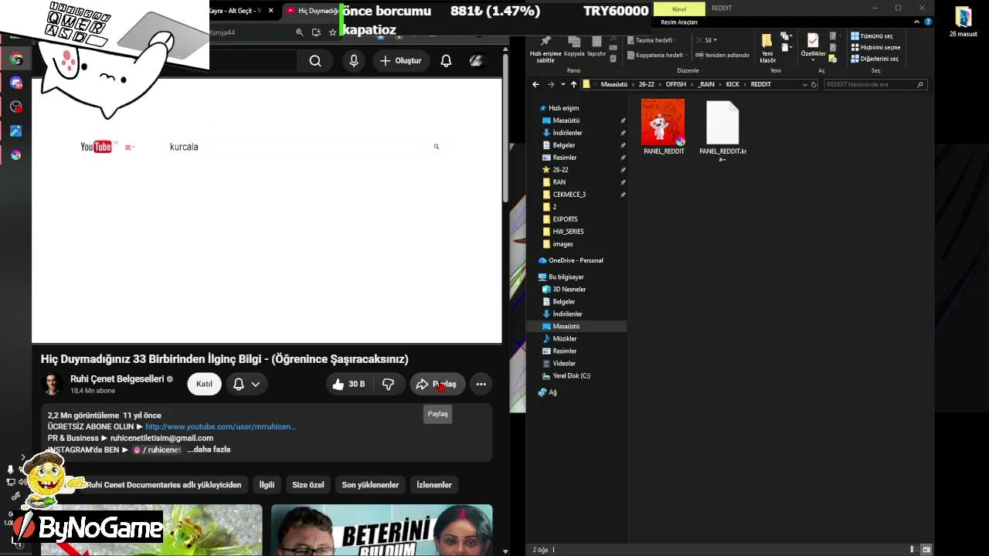Open the youtube.com/user/mrruhicen link
The width and height of the screenshot is (989, 556).
[x=221, y=426]
